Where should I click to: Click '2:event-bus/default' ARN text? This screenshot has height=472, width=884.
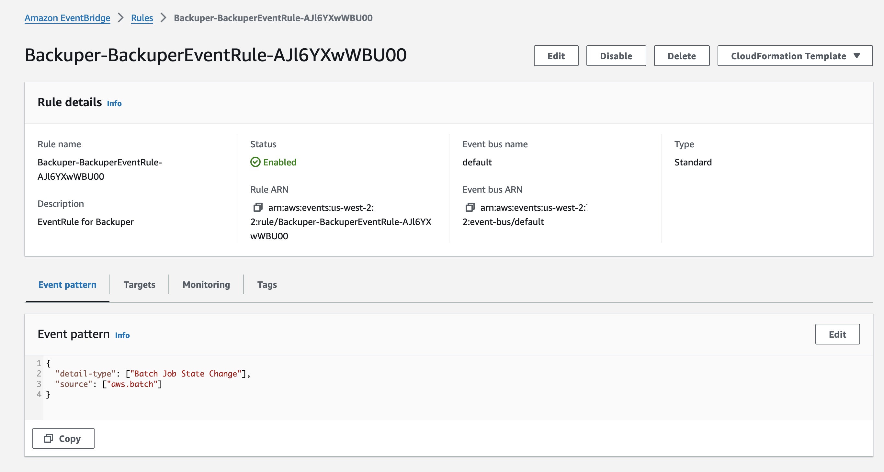503,222
